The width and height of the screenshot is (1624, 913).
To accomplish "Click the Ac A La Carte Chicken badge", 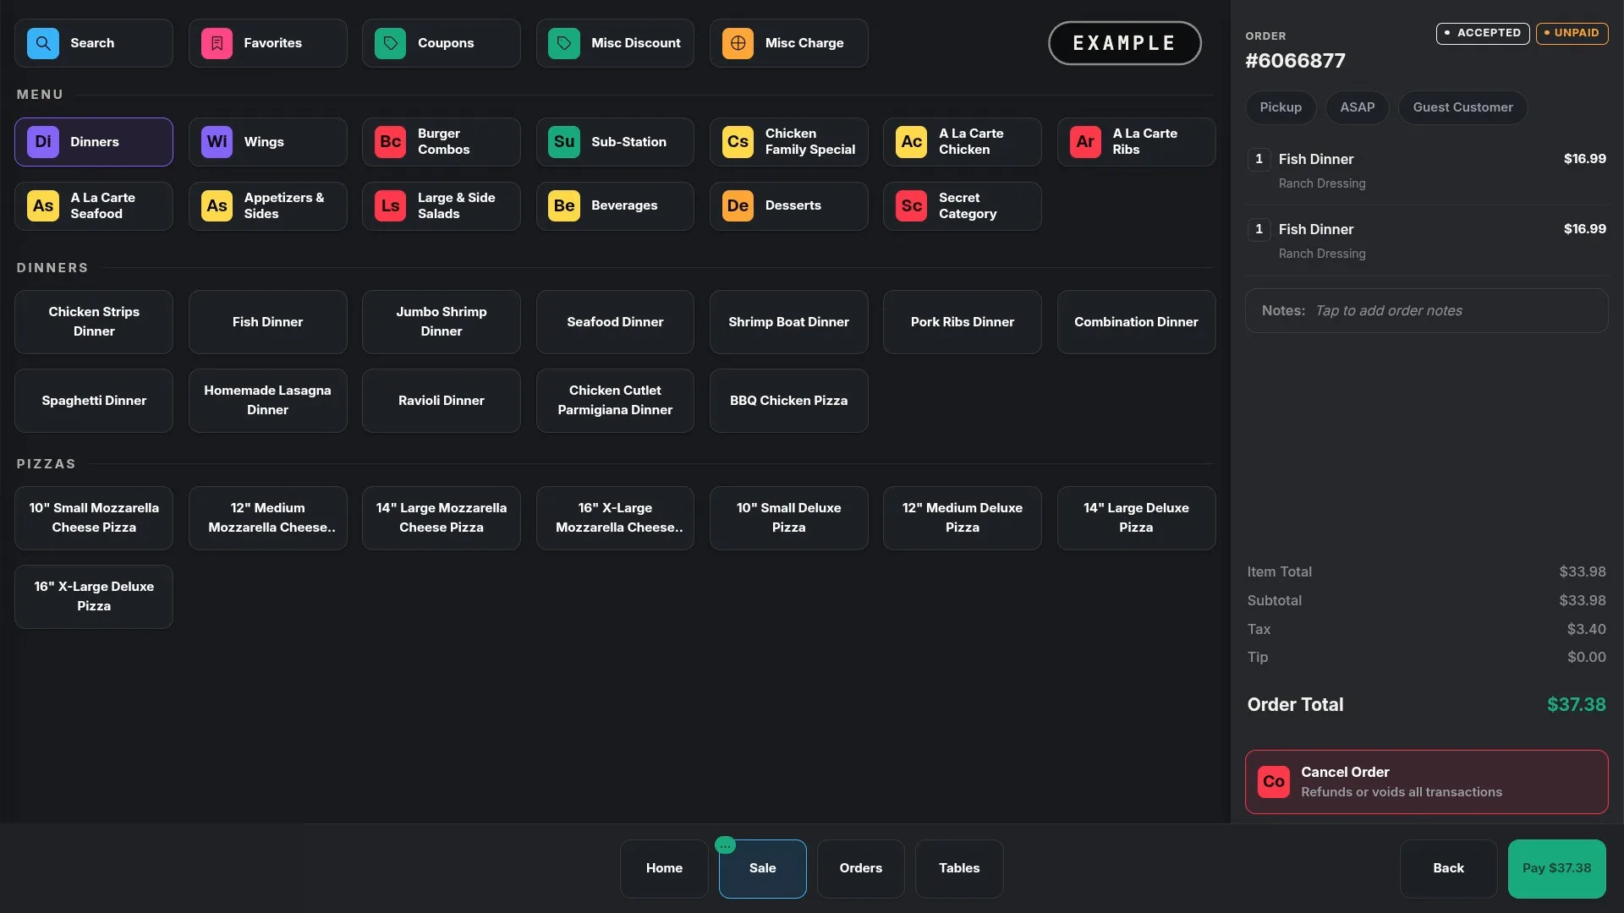I will 911,142.
